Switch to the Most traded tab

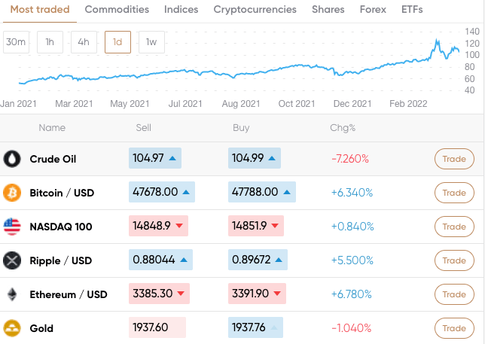40,10
